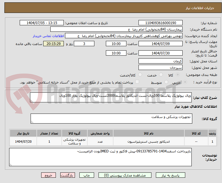This screenshot has height=183, width=222.
Task: Click the need number field 1104093616000190
Action: pos(161,23)
